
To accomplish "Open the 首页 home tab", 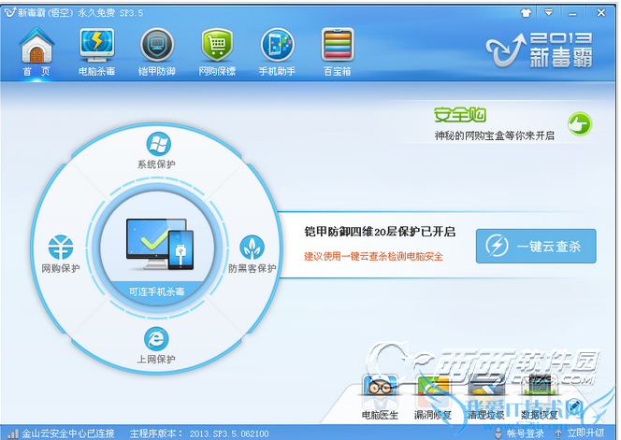I will coord(36,52).
